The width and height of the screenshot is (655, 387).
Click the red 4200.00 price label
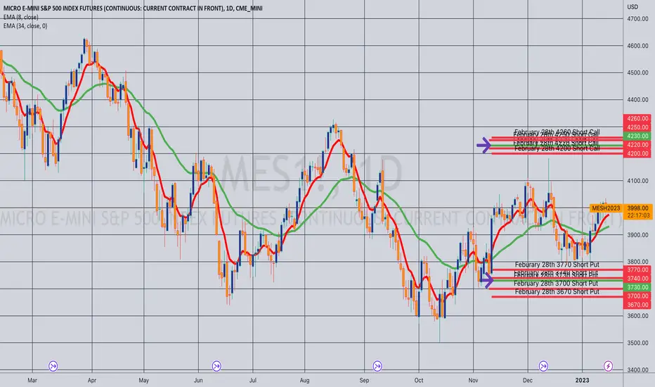pos(637,153)
